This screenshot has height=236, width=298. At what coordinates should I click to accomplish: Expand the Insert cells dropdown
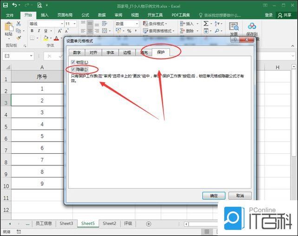point(197,24)
